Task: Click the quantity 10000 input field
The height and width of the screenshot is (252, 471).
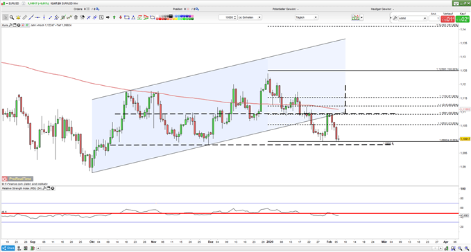Action: click(x=228, y=17)
